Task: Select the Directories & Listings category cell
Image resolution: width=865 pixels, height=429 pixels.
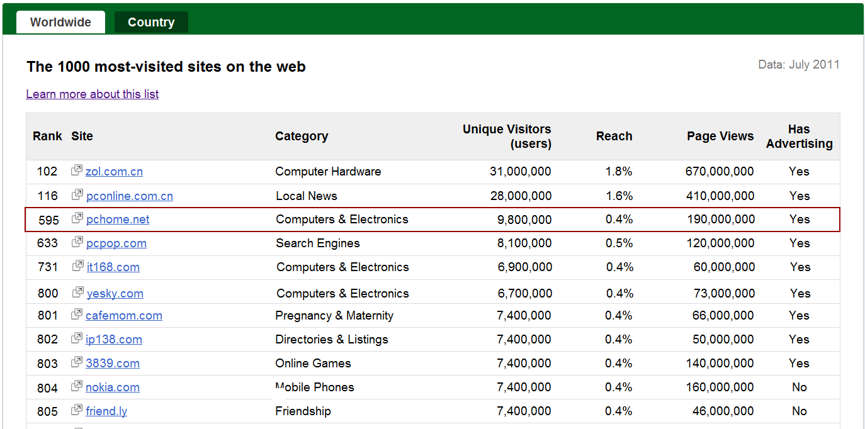Action: (332, 340)
